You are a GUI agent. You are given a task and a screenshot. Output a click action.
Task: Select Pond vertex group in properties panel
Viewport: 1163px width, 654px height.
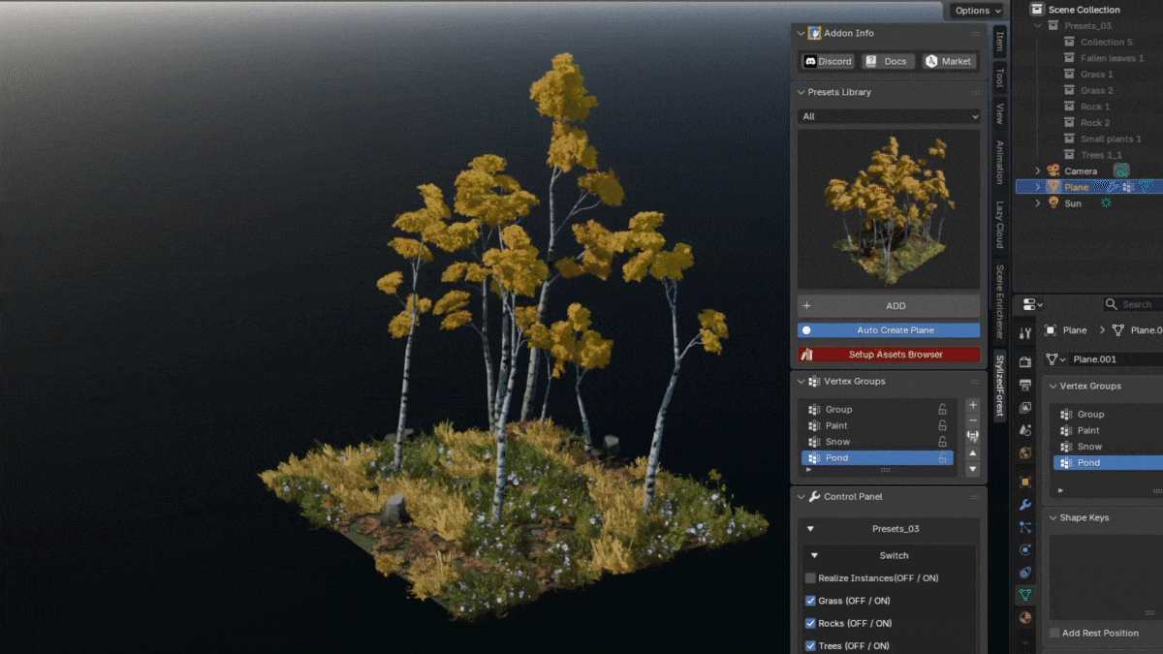point(1106,462)
